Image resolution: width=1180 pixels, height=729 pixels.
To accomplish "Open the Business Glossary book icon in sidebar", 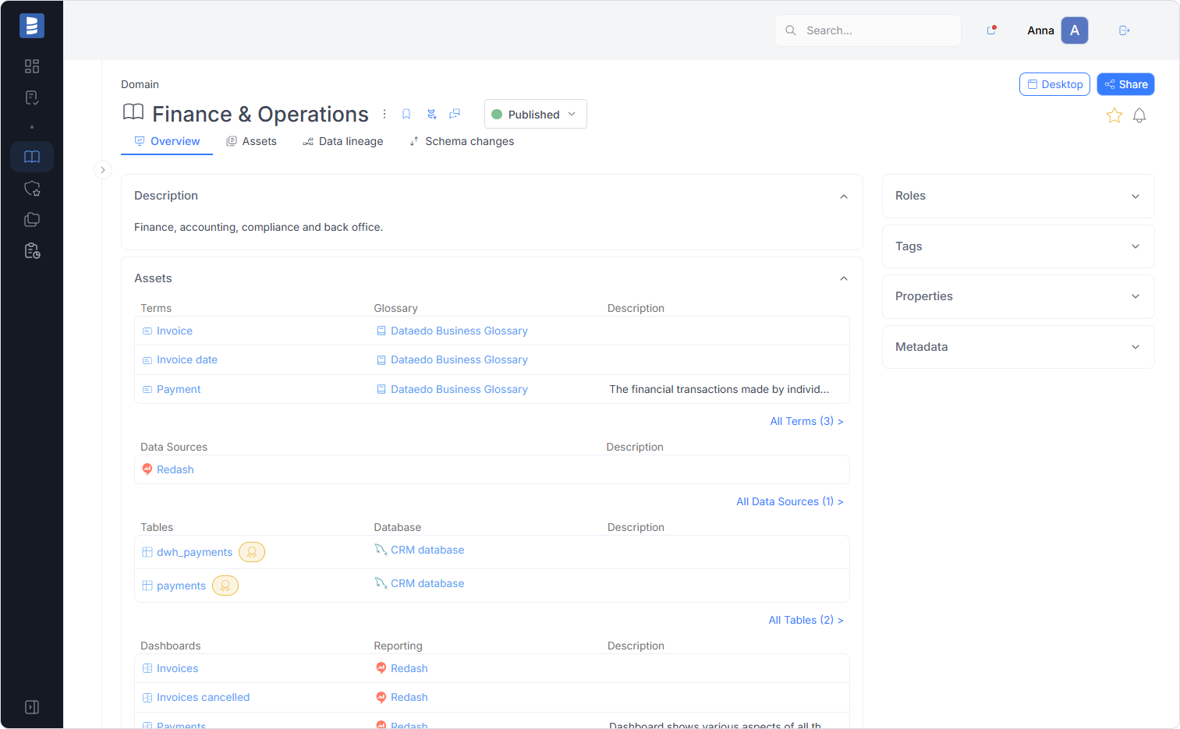I will click(32, 157).
